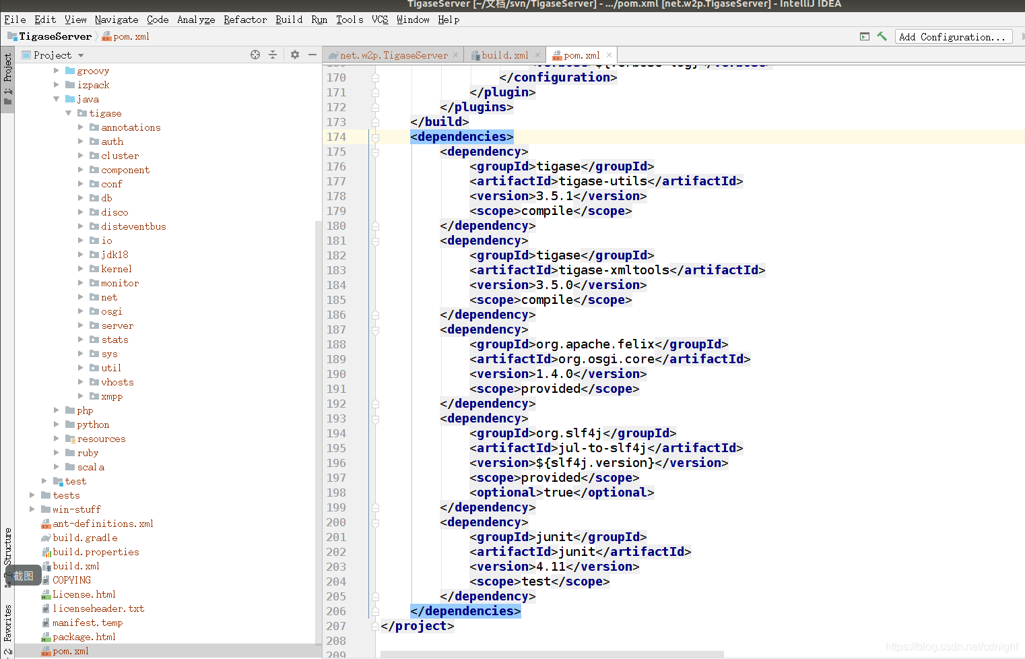Switch to build.xml editor tab

[505, 55]
